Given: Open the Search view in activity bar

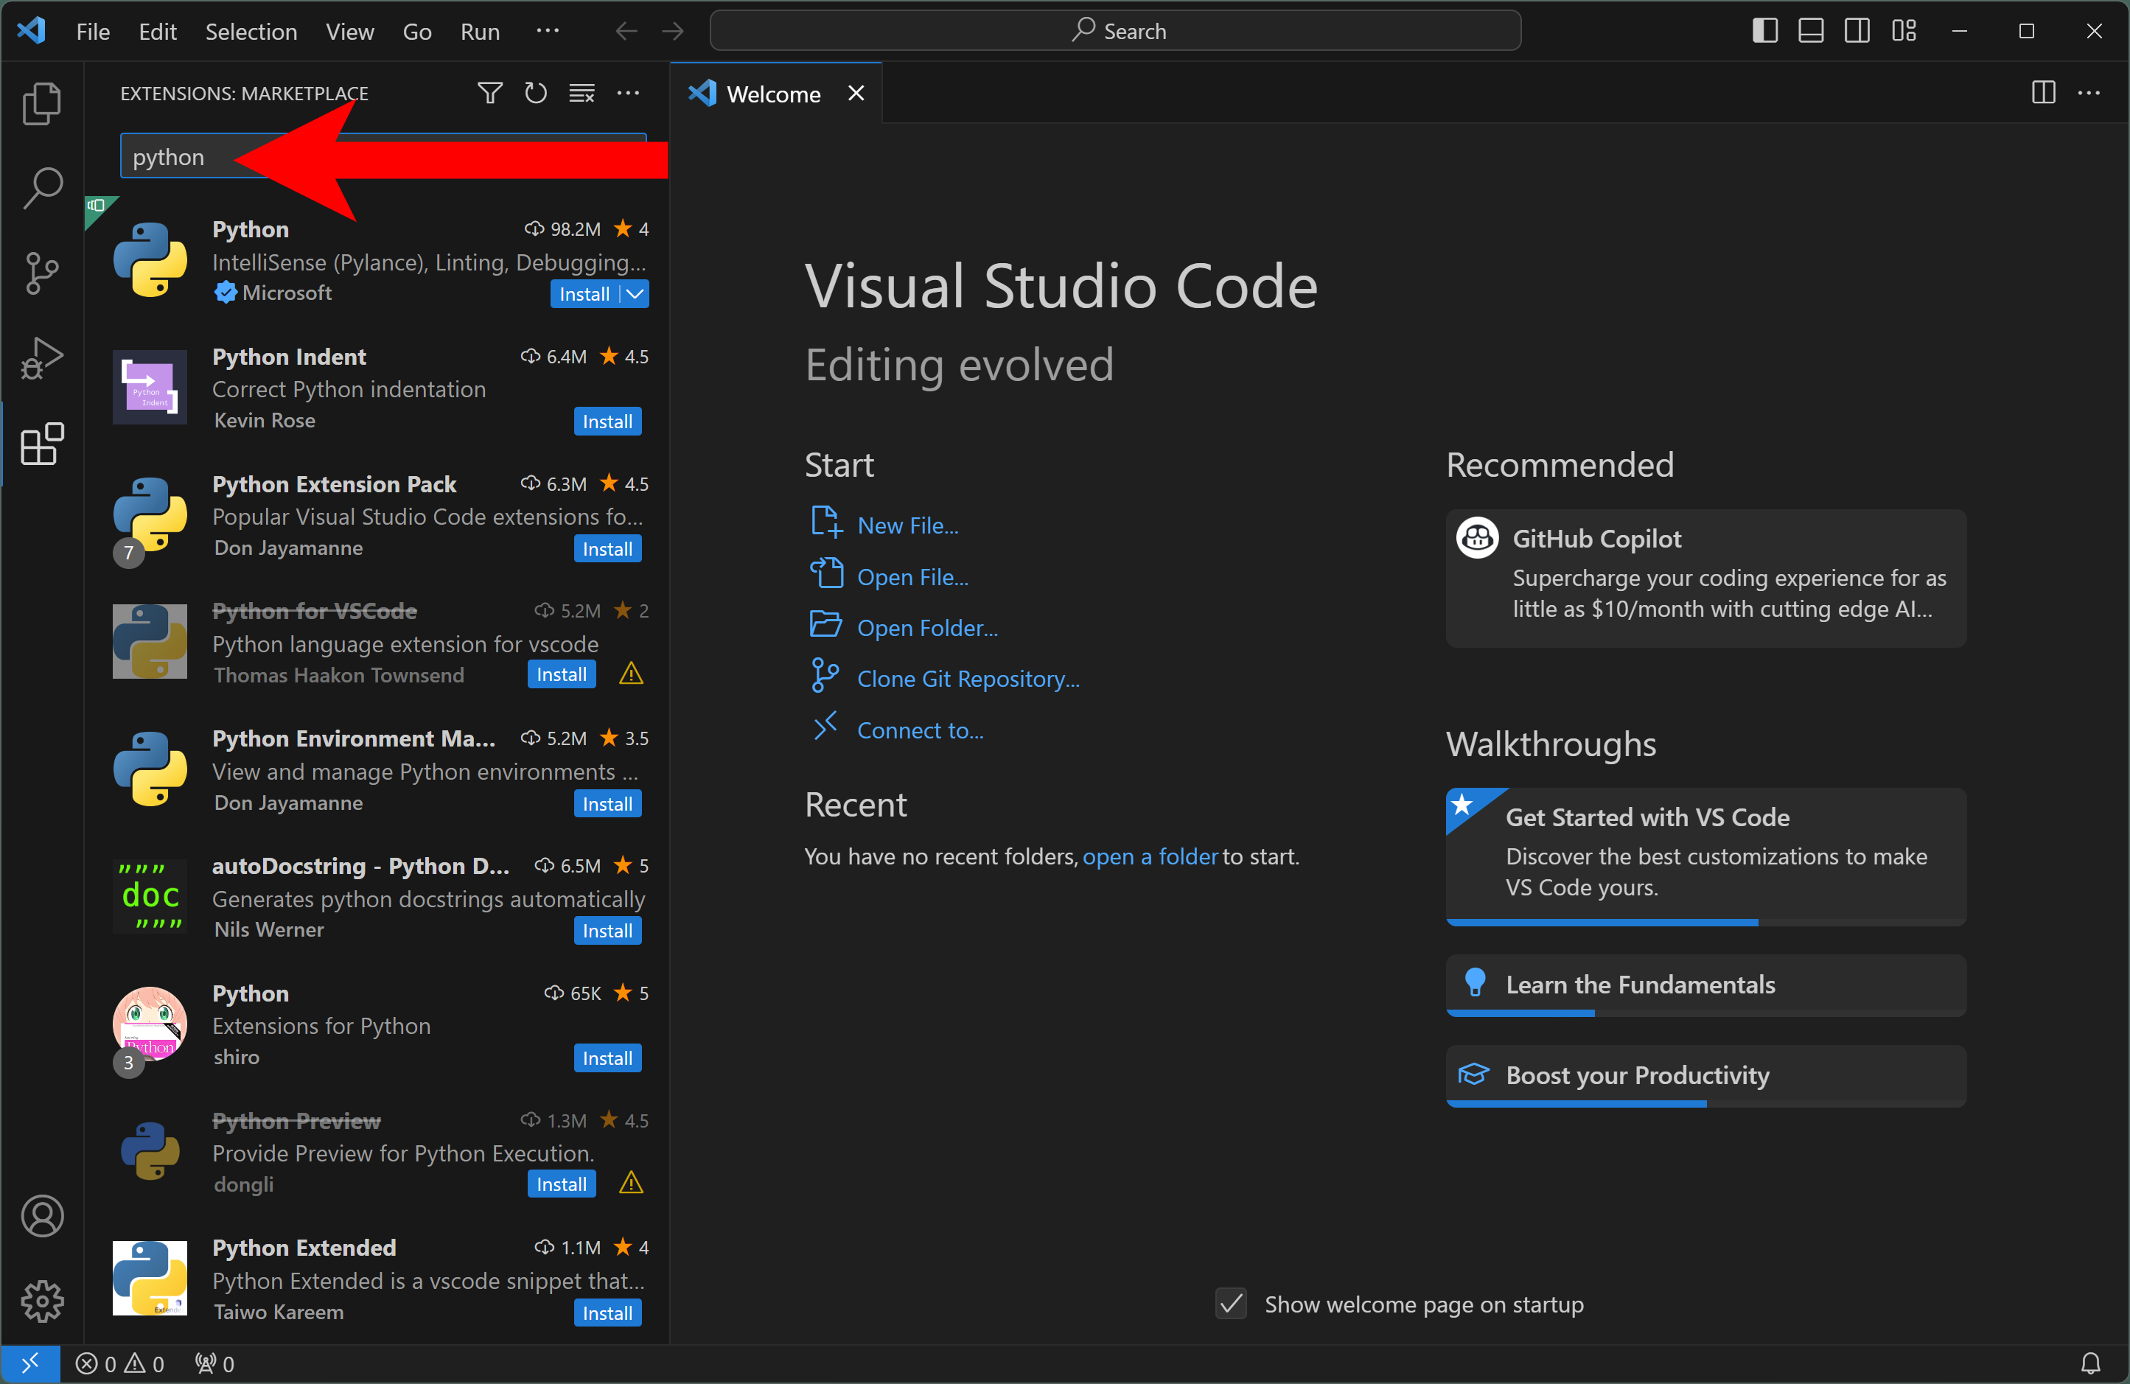Looking at the screenshot, I should click(42, 189).
